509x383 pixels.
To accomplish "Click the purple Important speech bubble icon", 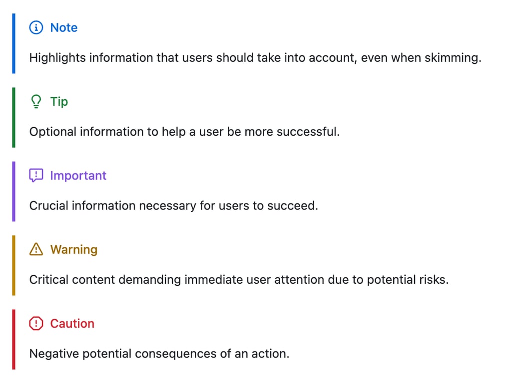I will pos(36,176).
